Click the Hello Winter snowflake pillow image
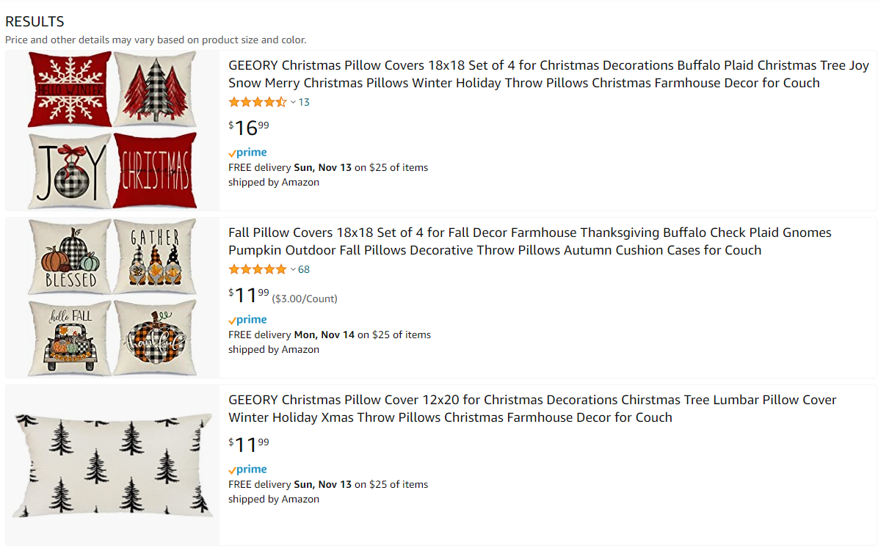Image resolution: width=878 pixels, height=548 pixels. pos(70,89)
